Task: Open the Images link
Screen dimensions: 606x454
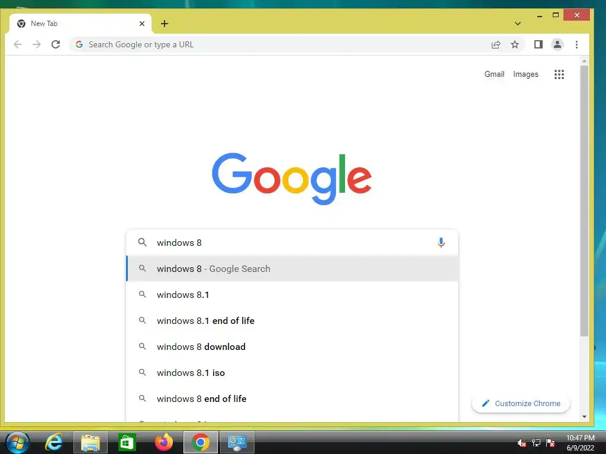Action: click(x=526, y=74)
